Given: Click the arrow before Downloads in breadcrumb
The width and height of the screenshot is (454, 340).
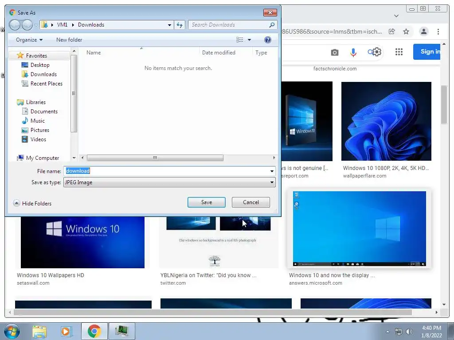Looking at the screenshot, I should [73, 25].
